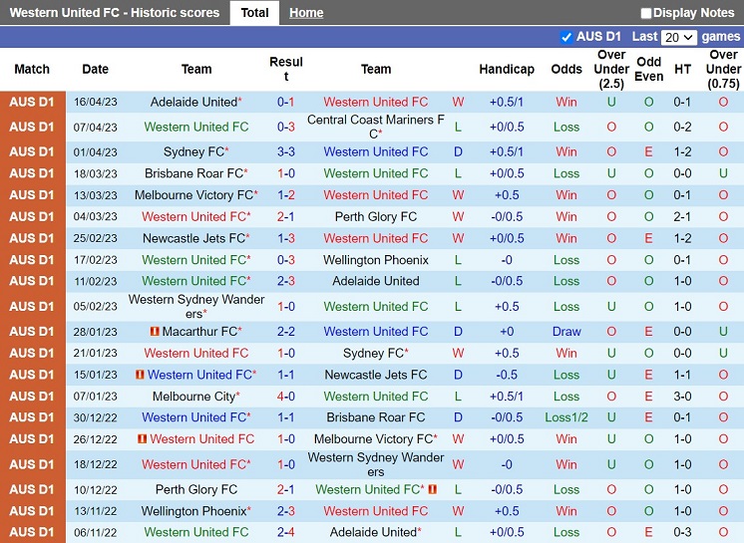Image resolution: width=744 pixels, height=543 pixels.
Task: Click red card icon on 10/12/22 Western United row
Action: point(432,489)
